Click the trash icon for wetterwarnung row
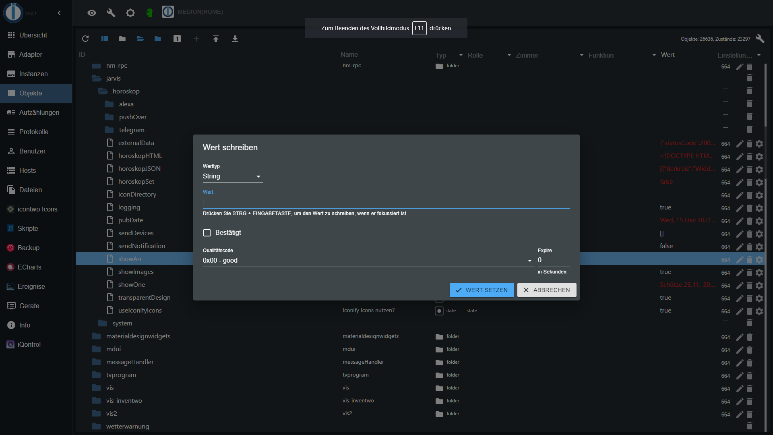The height and width of the screenshot is (435, 773). click(x=750, y=426)
